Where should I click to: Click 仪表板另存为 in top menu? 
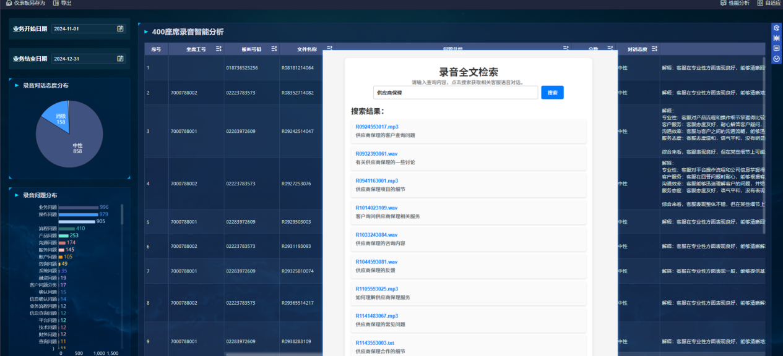25,3
